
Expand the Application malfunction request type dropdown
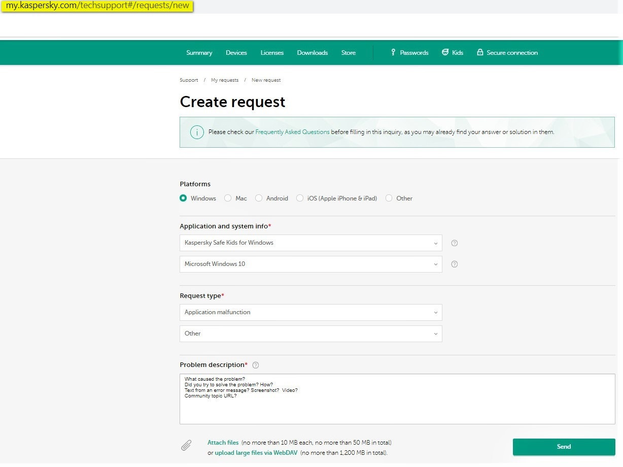click(x=311, y=313)
